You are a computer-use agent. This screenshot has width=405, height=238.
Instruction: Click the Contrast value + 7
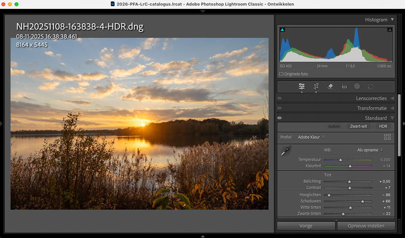point(388,188)
